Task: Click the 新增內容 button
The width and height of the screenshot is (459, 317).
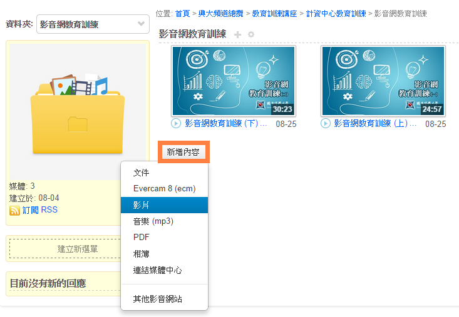Action: (x=183, y=152)
